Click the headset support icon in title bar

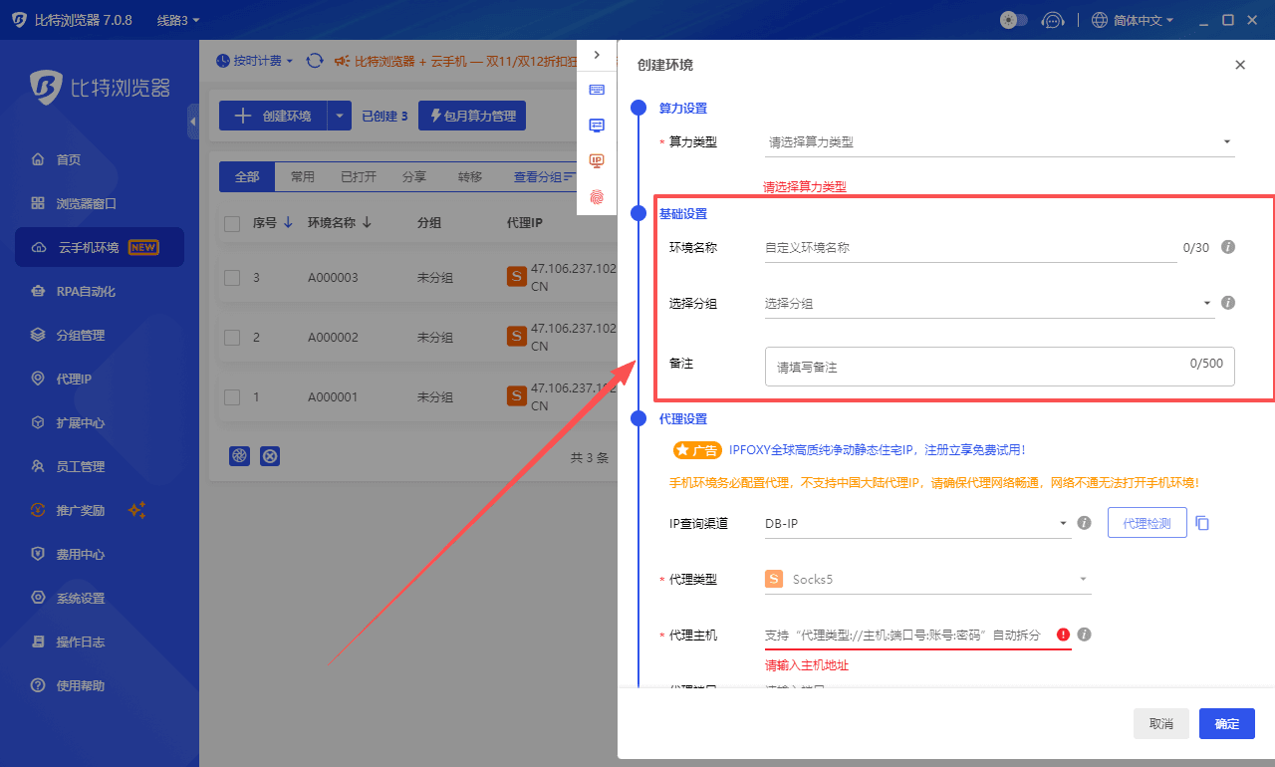pyautogui.click(x=1053, y=19)
